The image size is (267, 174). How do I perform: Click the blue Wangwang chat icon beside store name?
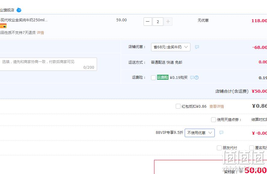coord(19,10)
